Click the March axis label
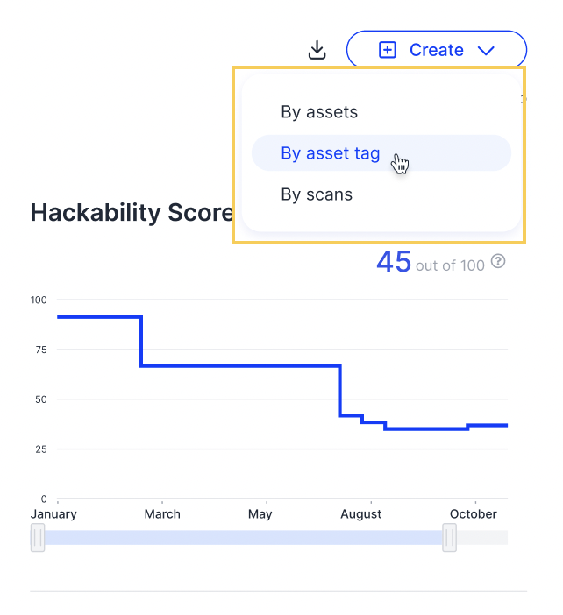Viewport: 563px width, 615px height. [162, 513]
